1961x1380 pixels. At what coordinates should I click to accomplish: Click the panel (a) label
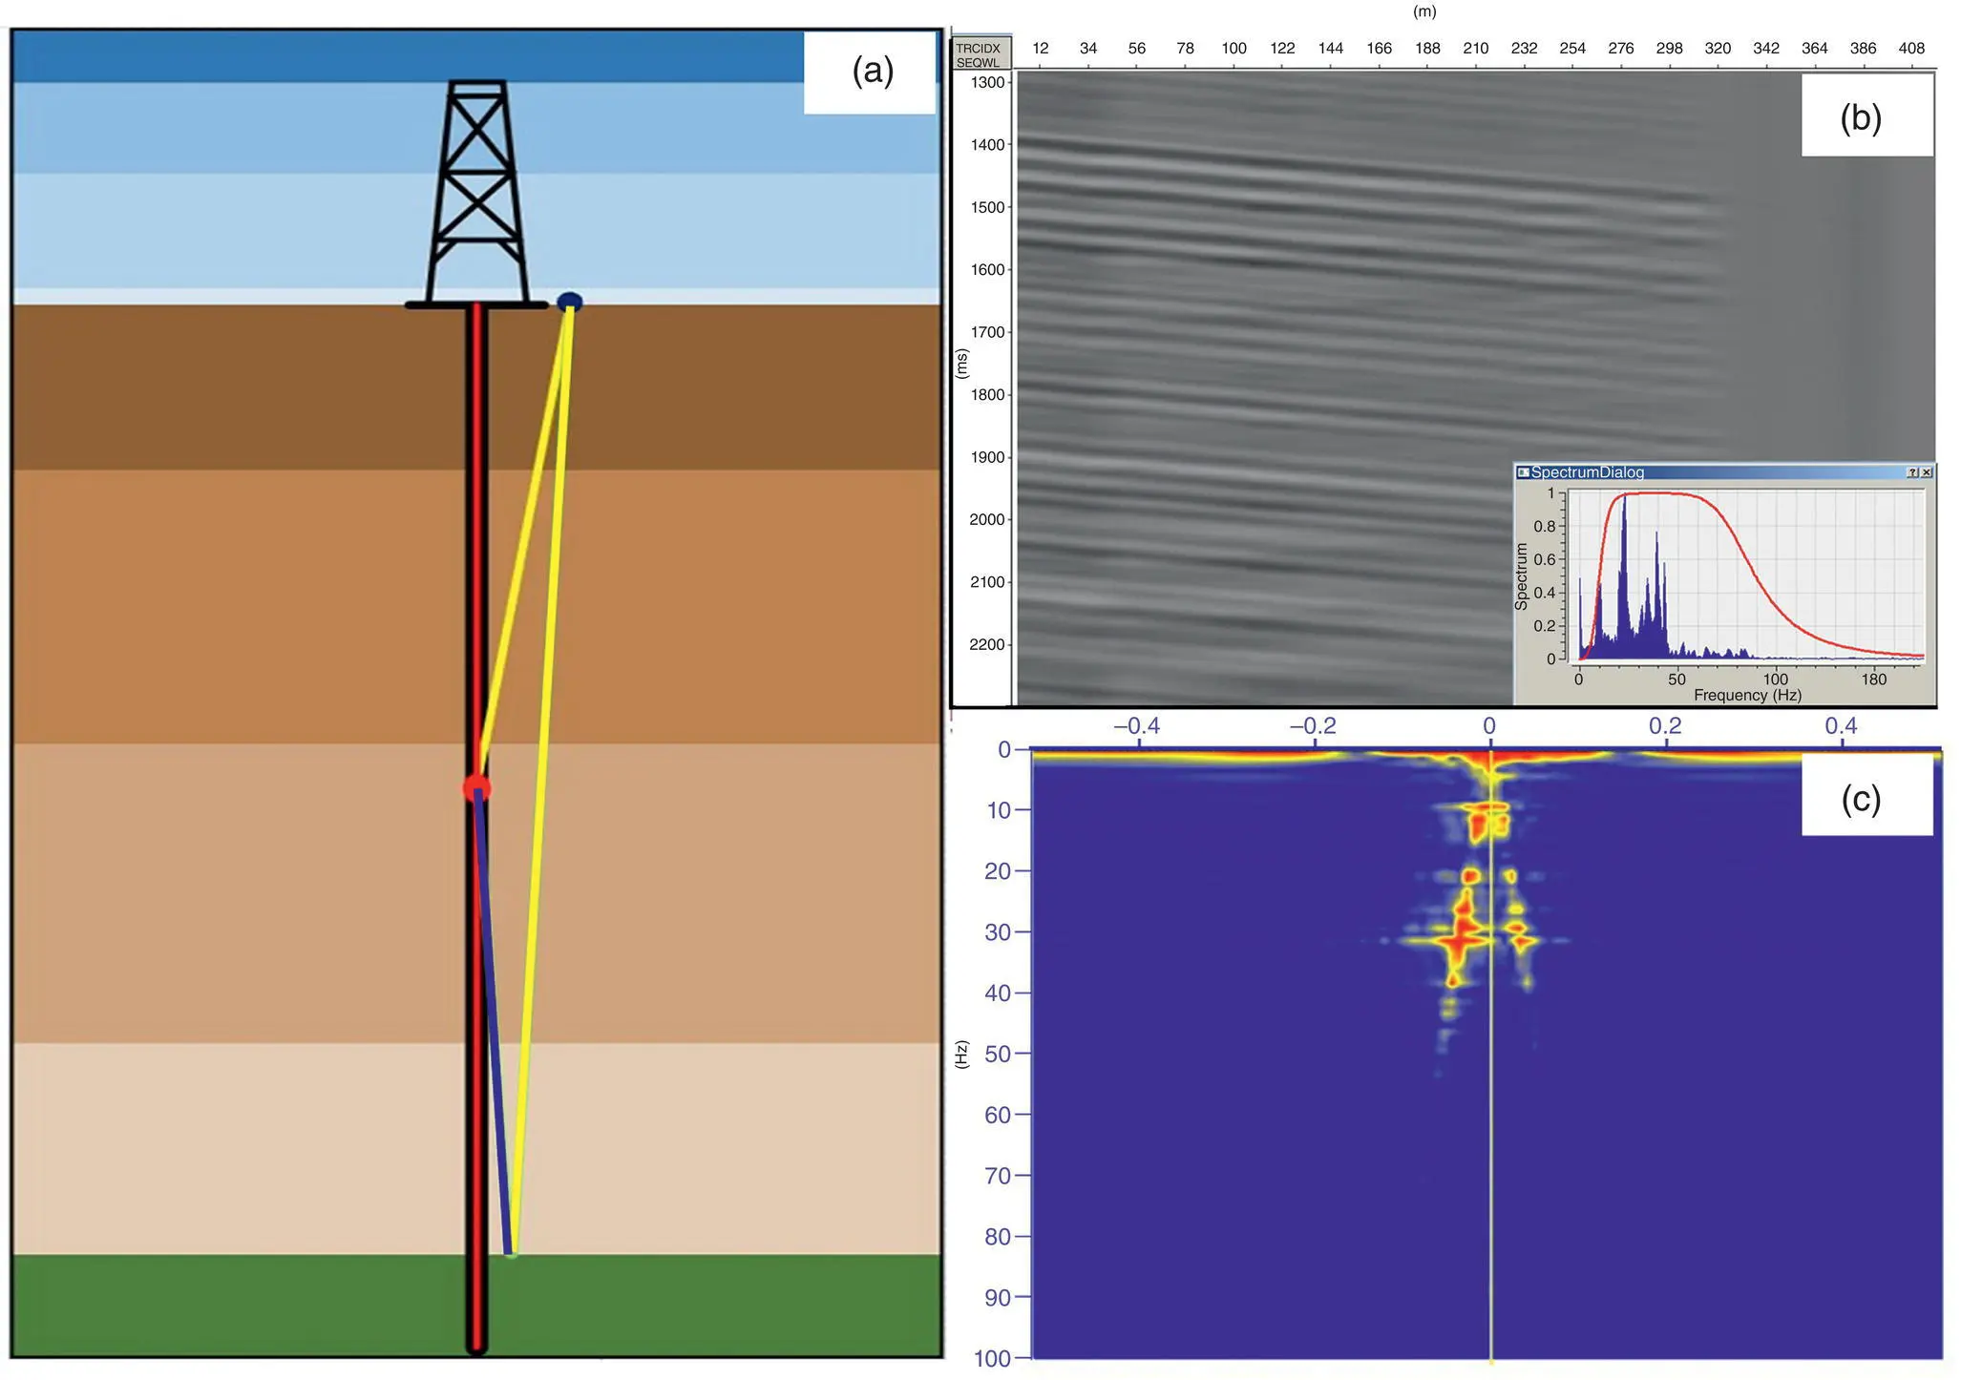coord(873,71)
